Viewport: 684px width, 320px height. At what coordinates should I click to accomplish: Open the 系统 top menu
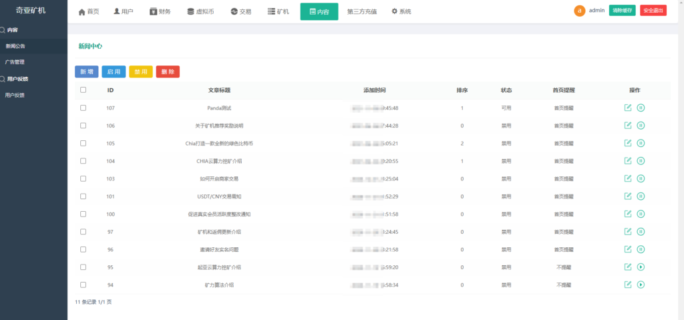[401, 12]
